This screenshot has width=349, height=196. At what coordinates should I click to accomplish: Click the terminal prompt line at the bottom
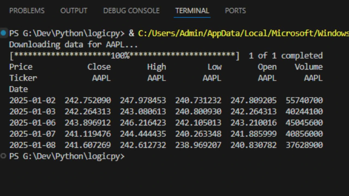tap(67, 156)
